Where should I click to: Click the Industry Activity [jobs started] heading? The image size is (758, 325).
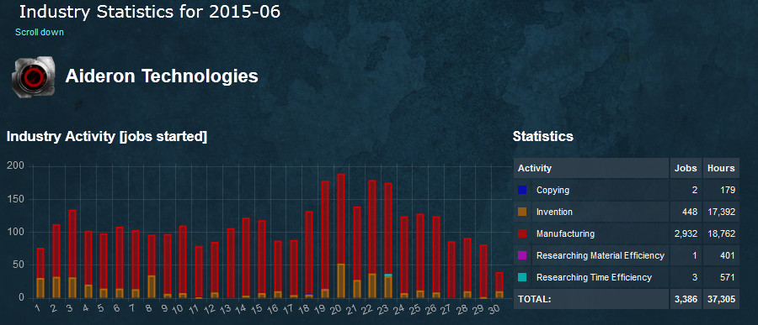(107, 137)
